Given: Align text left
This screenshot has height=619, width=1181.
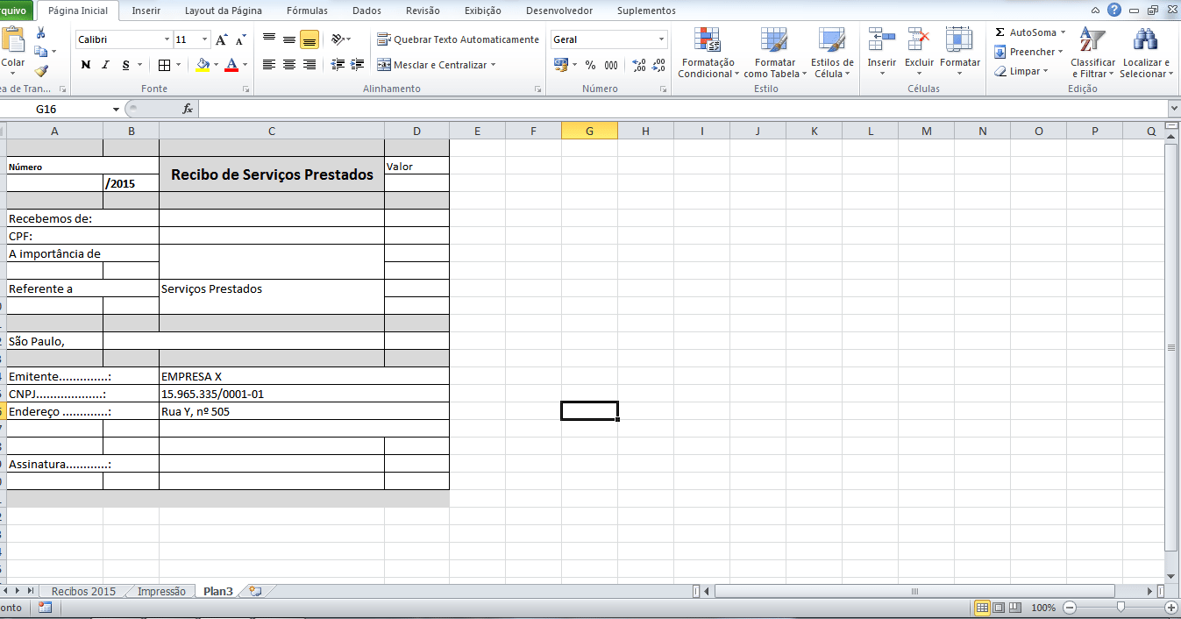Looking at the screenshot, I should (269, 65).
